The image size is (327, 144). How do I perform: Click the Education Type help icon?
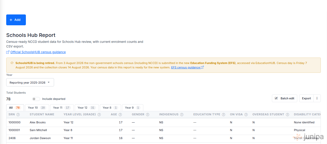point(224,115)
